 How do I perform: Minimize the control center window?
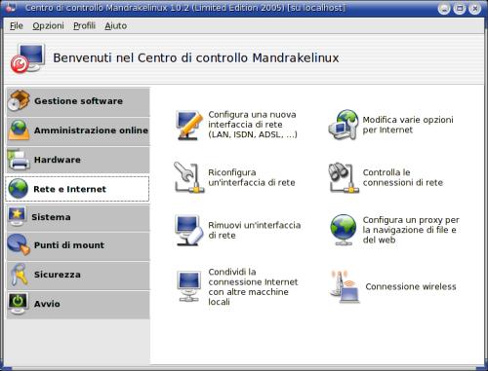click(444, 9)
